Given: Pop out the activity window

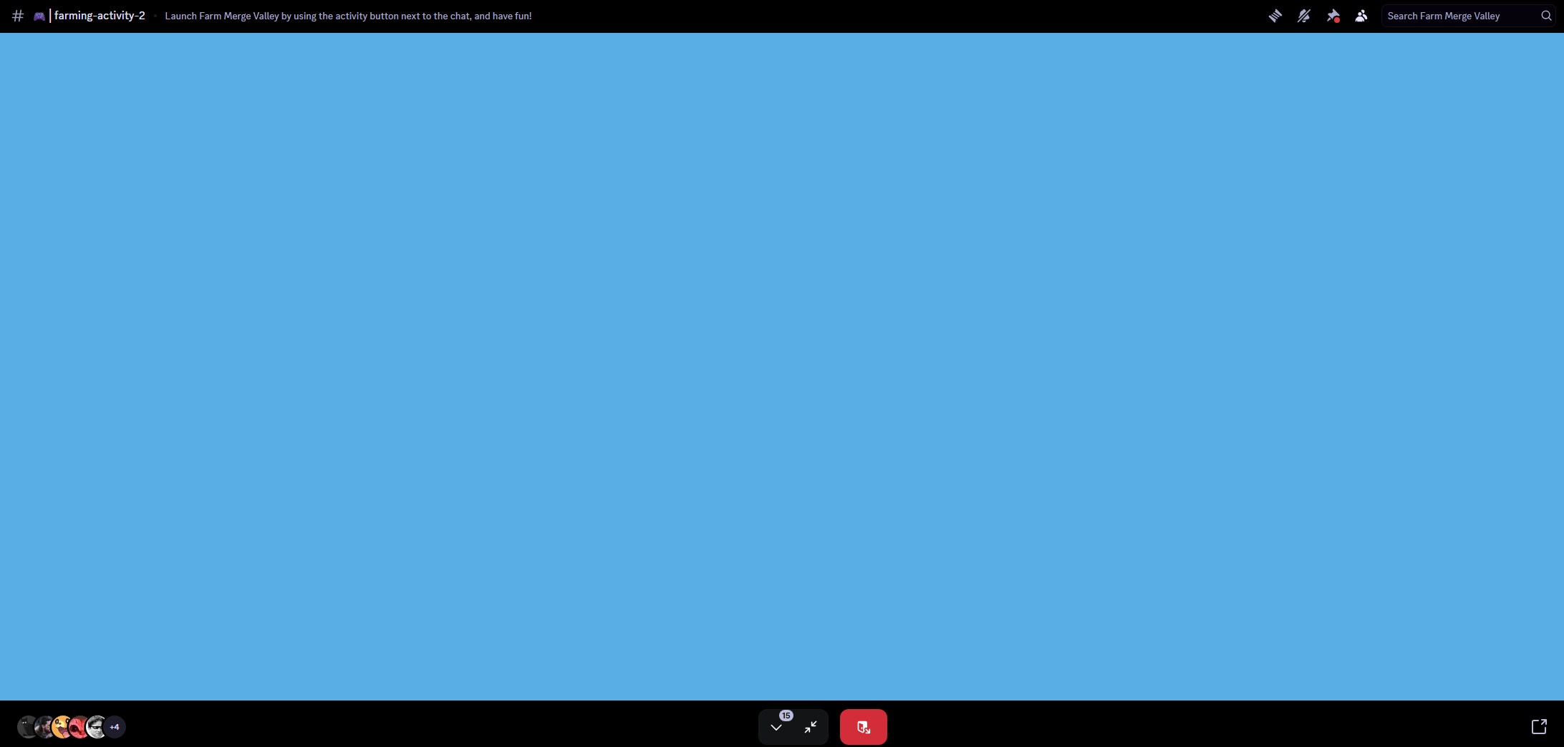Looking at the screenshot, I should [1539, 727].
